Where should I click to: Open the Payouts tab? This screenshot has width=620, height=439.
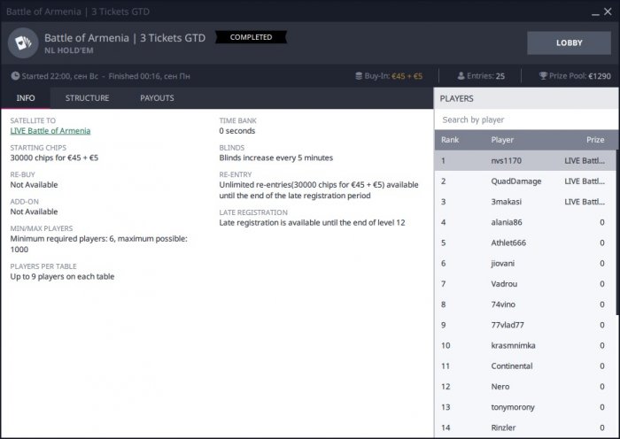tap(157, 98)
